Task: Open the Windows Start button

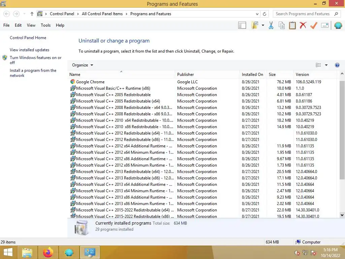Action: [x=8, y=252]
